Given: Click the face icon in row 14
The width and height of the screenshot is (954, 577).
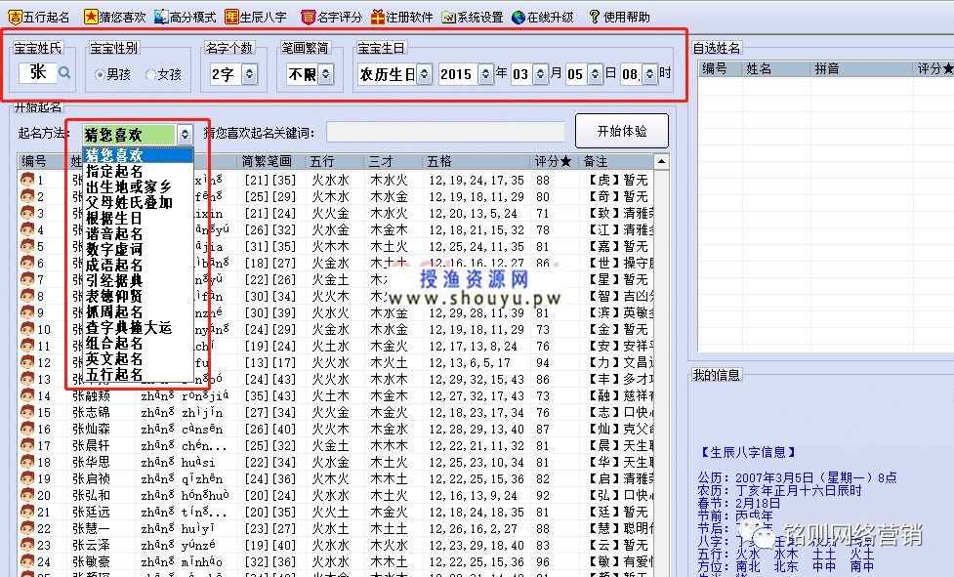Looking at the screenshot, I should click(x=26, y=395).
